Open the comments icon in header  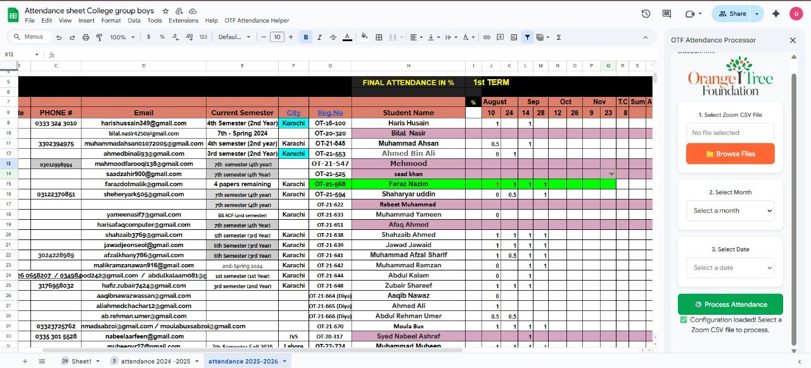(x=667, y=14)
